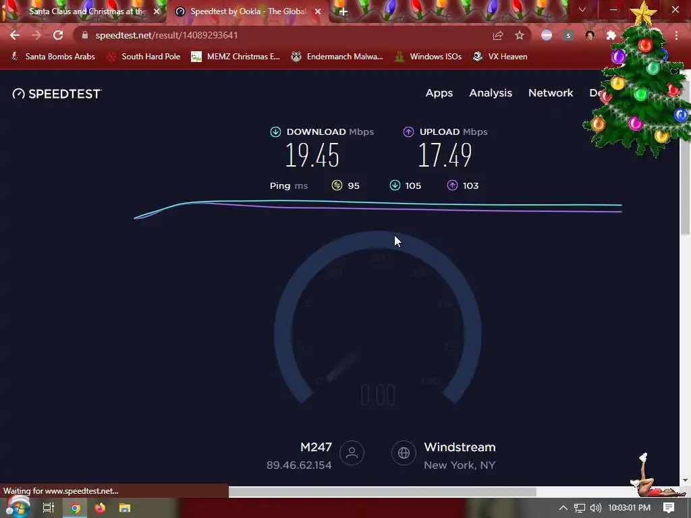Open Task View on the taskbar
The height and width of the screenshot is (518, 691).
(49, 508)
